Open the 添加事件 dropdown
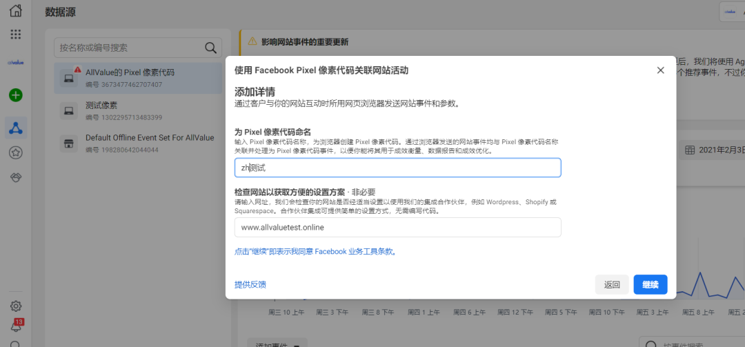745x347 pixels. point(277,343)
